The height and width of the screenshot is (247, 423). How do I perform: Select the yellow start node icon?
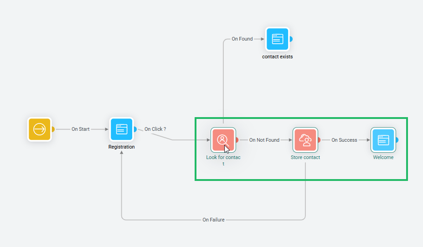click(40, 129)
